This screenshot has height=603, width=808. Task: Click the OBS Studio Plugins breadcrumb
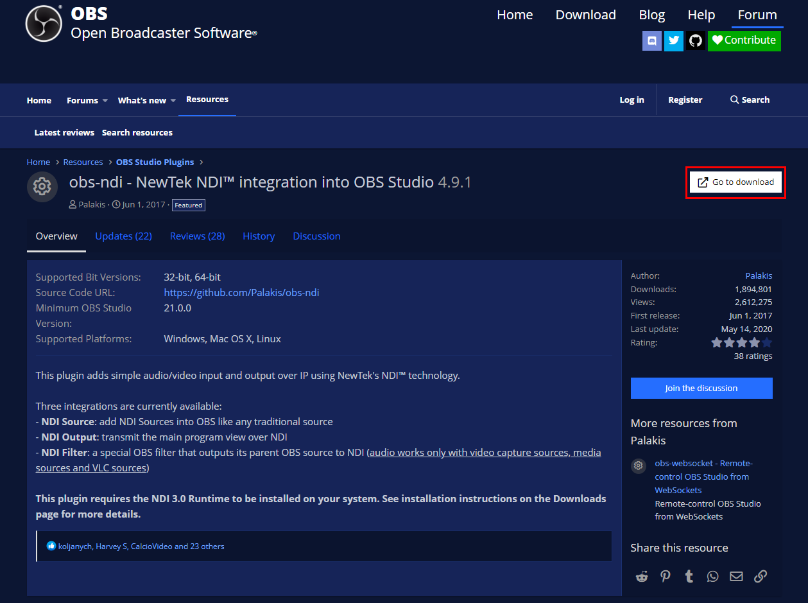click(x=155, y=162)
